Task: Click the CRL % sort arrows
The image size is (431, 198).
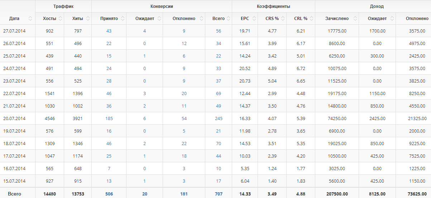Action: click(x=312, y=19)
